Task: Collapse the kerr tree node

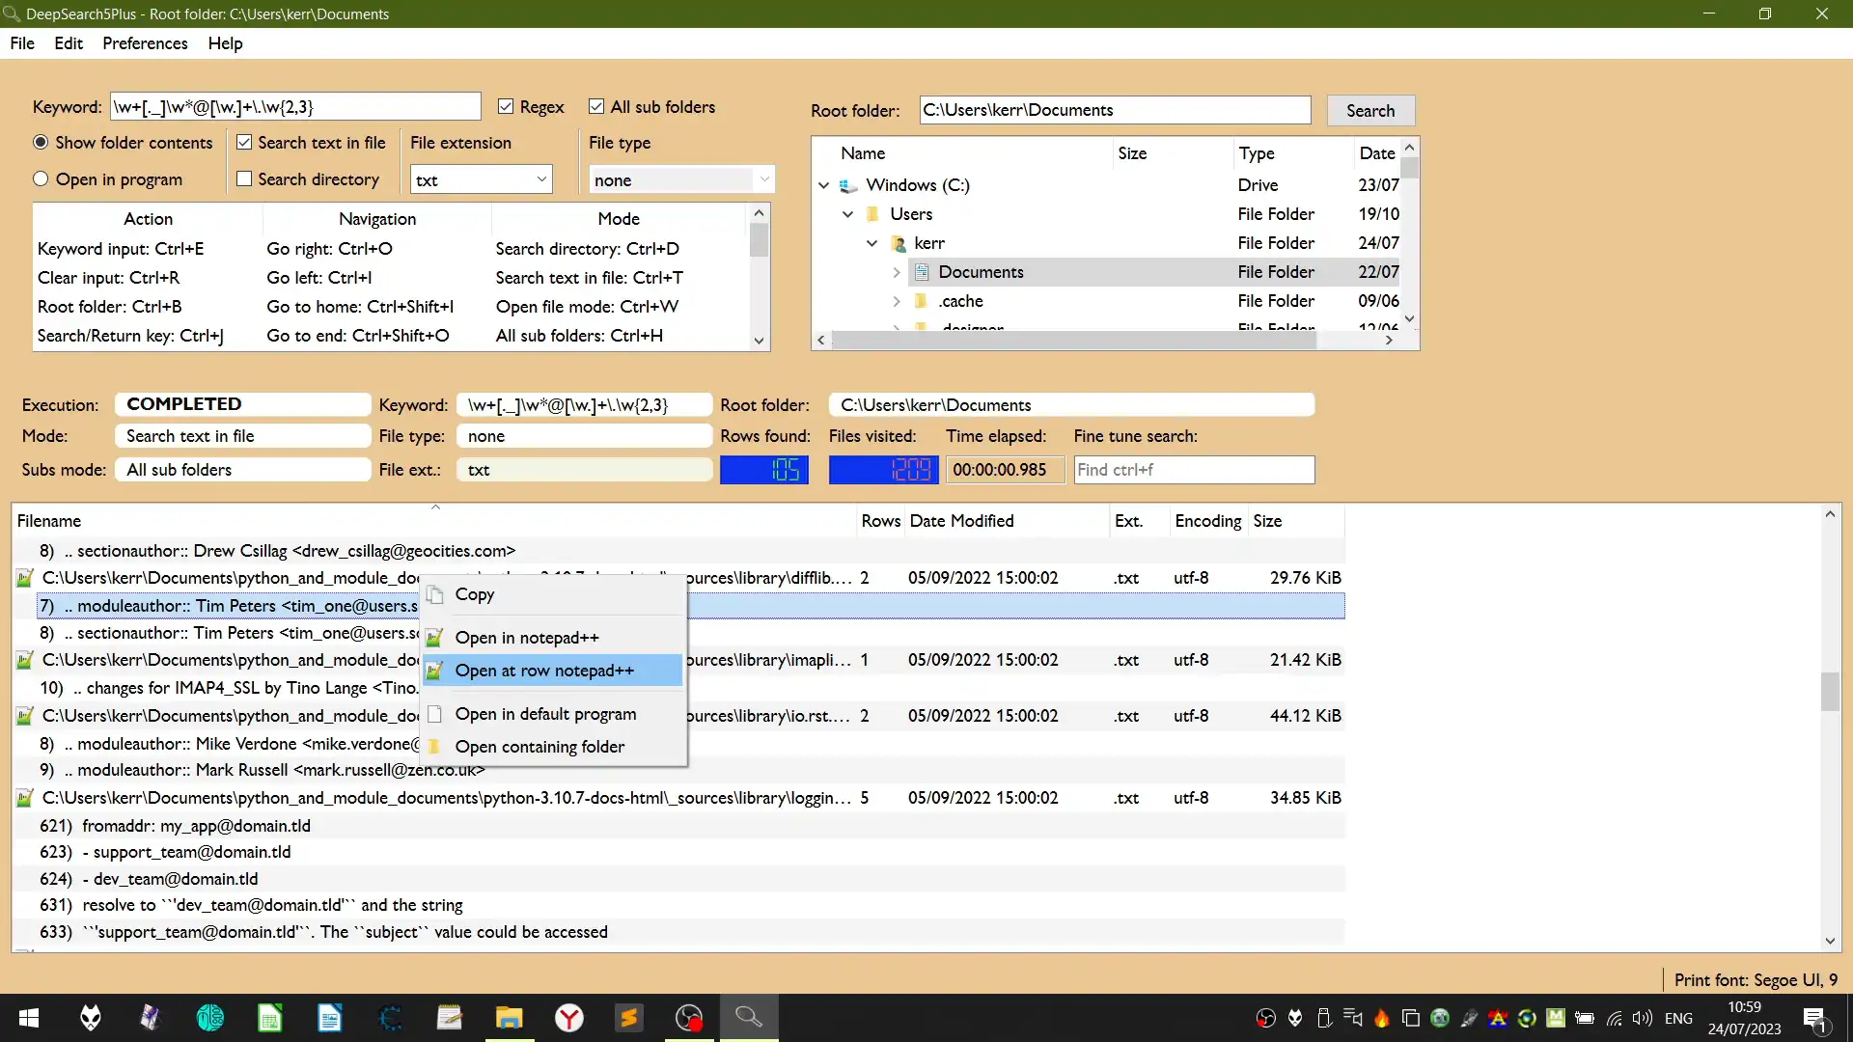Action: tap(872, 243)
